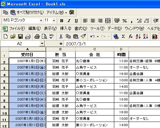Click Decrease Decimal icon
Viewport: 160px width, 128px height.
(x=147, y=20)
